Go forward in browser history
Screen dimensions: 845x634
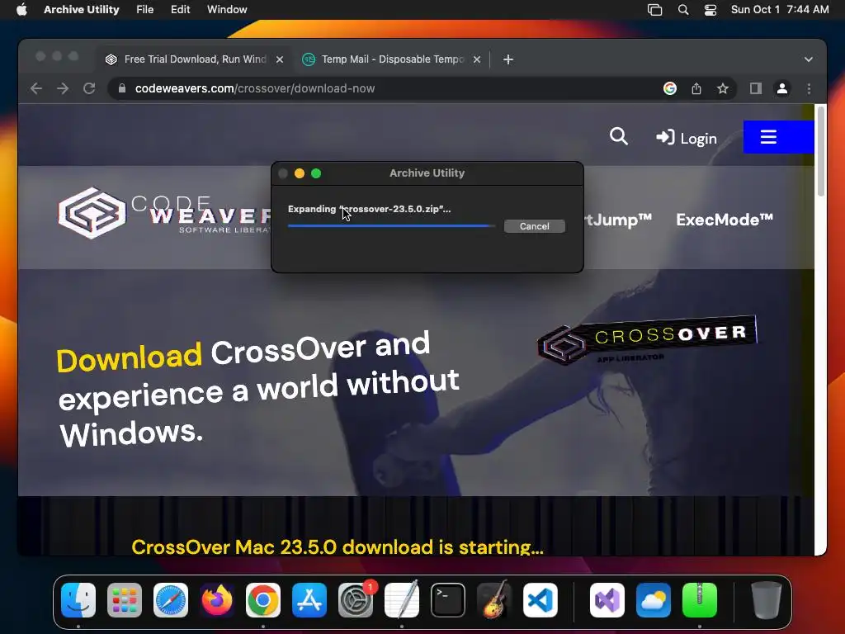[x=63, y=88]
